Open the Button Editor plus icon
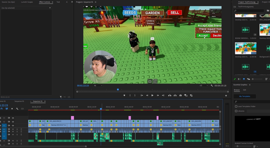The height and width of the screenshot is (148, 270). (x=226, y=96)
